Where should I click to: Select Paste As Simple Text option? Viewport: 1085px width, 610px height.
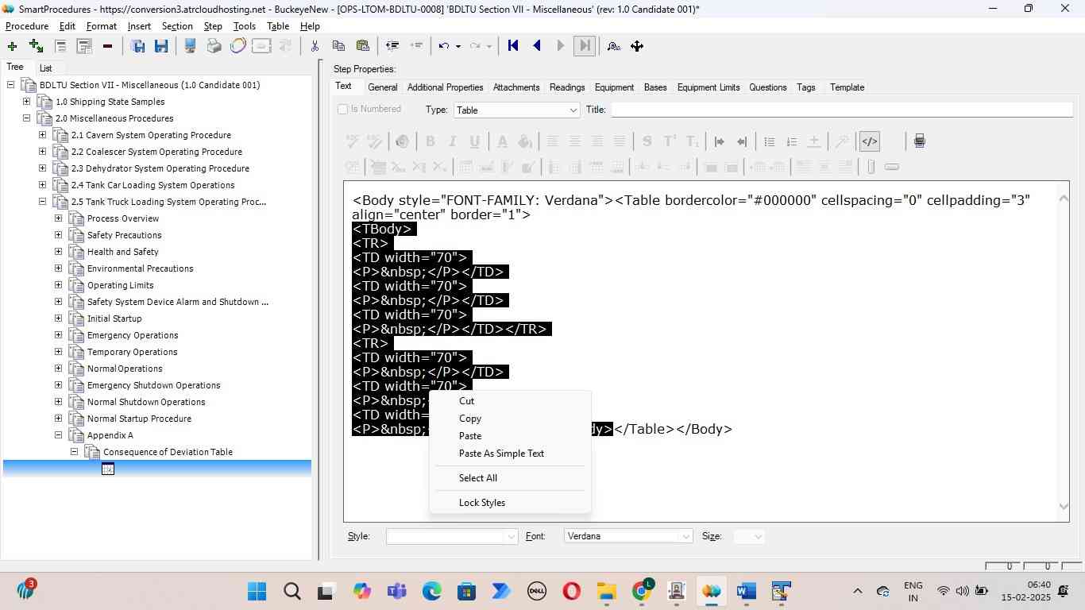[x=501, y=454]
